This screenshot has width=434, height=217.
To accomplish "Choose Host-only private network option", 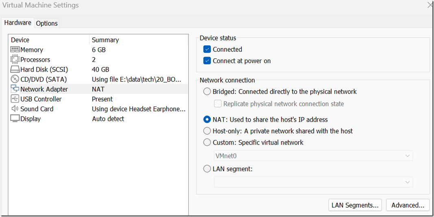I will pos(207,131).
